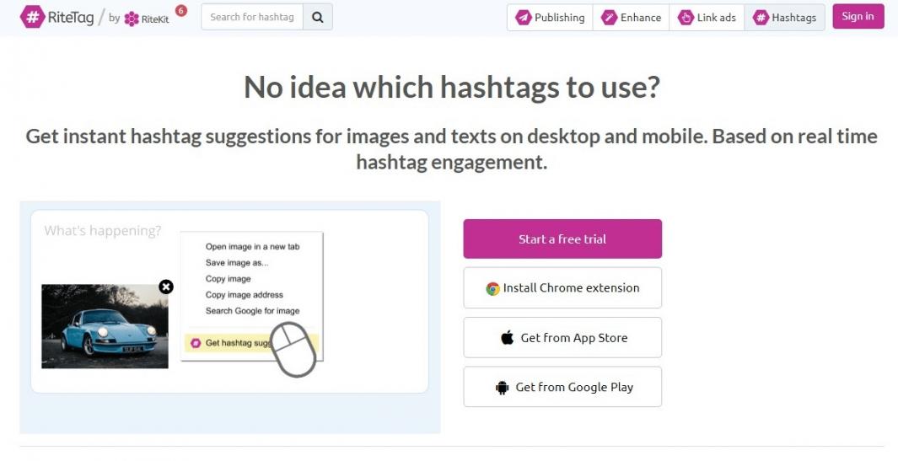This screenshot has height=461, width=898.
Task: Click the blue Porsche car thumbnail
Action: 105,325
